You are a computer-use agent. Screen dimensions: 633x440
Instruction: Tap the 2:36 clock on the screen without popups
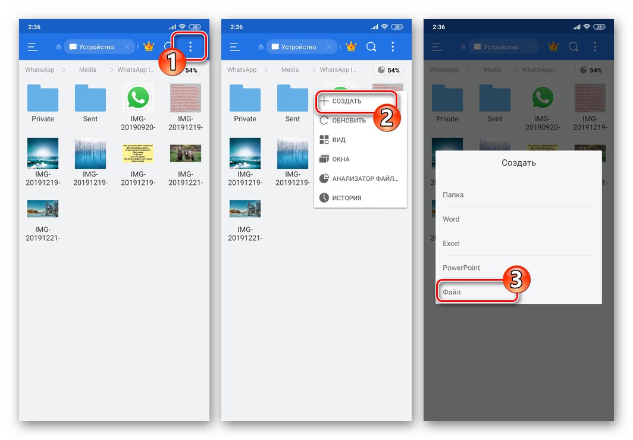[35, 27]
